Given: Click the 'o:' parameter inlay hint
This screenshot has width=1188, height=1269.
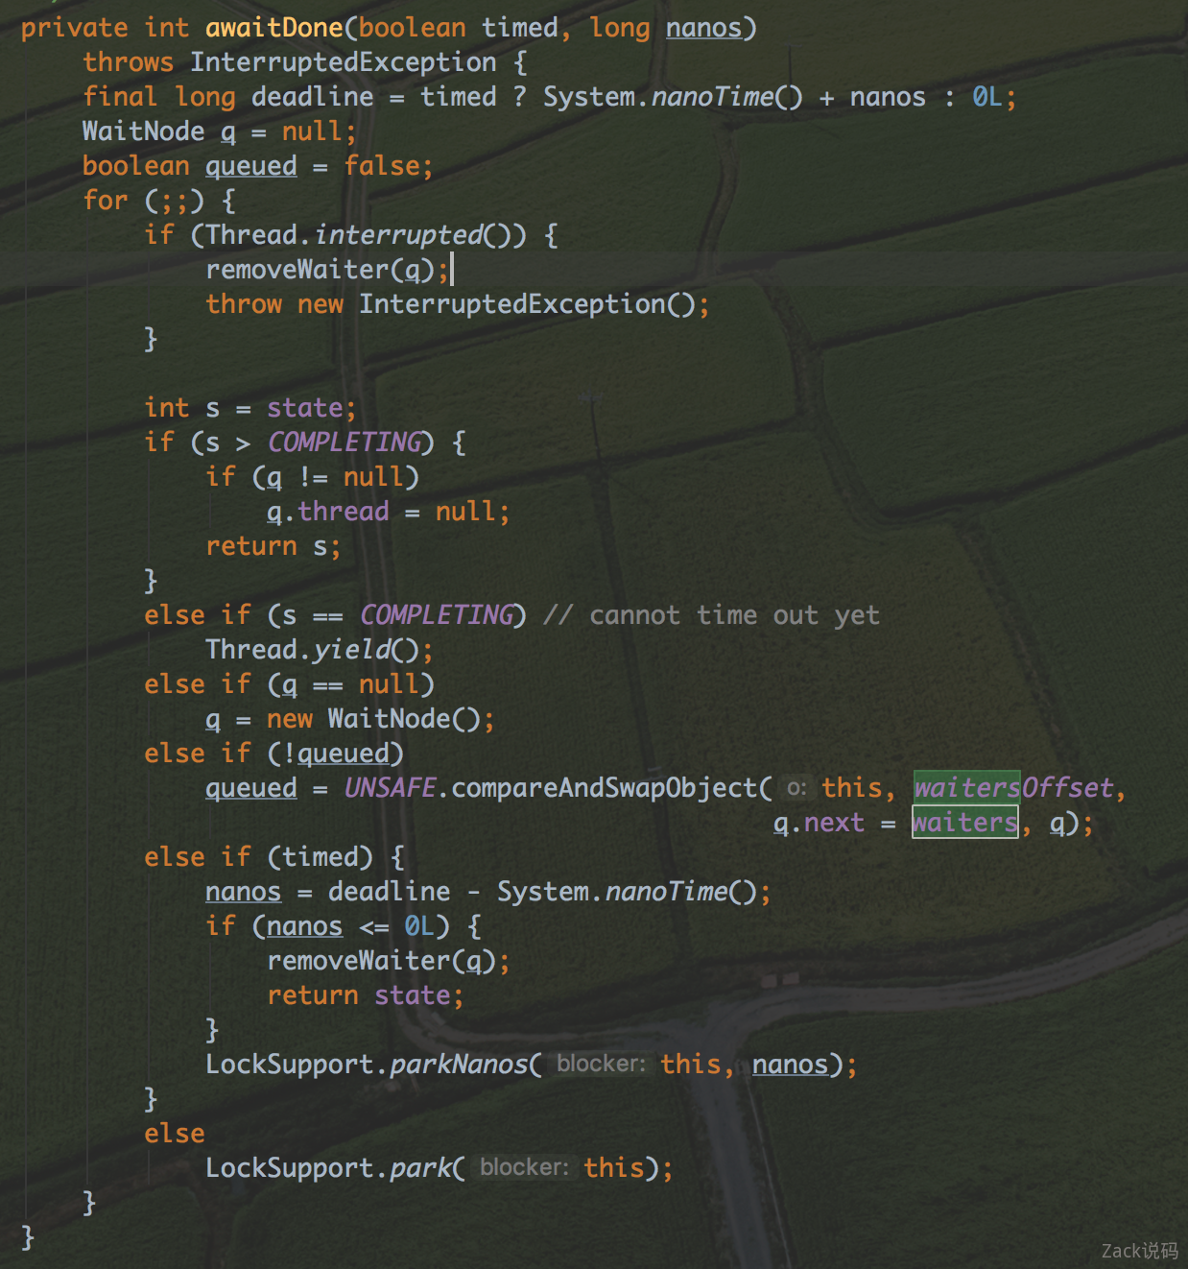Looking at the screenshot, I should [796, 788].
